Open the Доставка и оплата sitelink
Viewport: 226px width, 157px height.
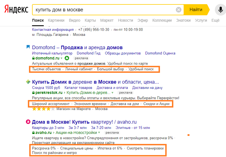(x=112, y=88)
